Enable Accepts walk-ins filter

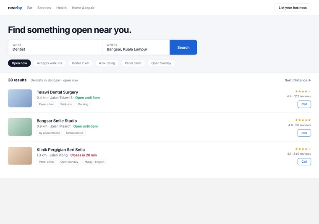click(50, 63)
